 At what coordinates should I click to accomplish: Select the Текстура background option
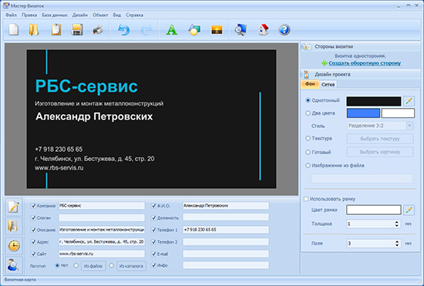[308, 139]
